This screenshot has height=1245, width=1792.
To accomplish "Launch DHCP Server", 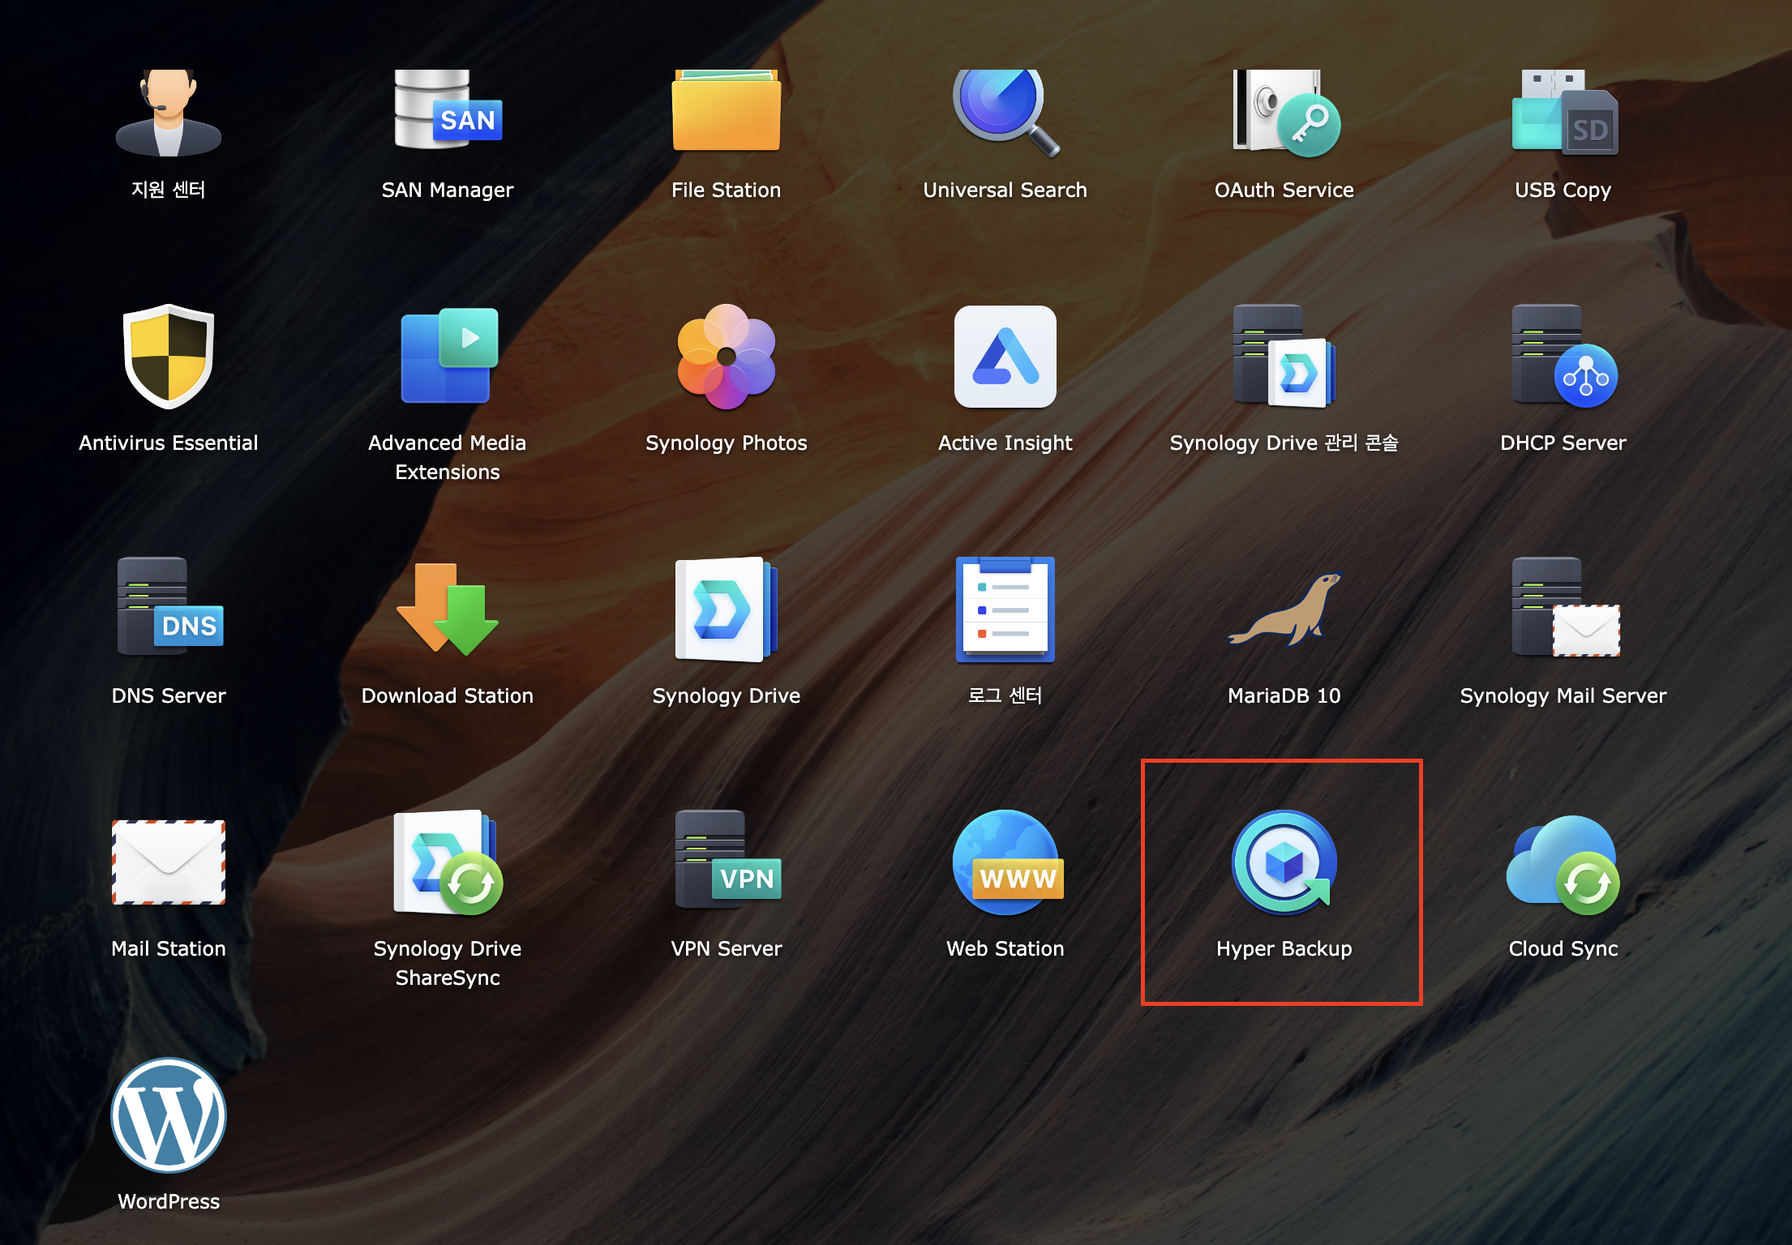I will coord(1563,357).
